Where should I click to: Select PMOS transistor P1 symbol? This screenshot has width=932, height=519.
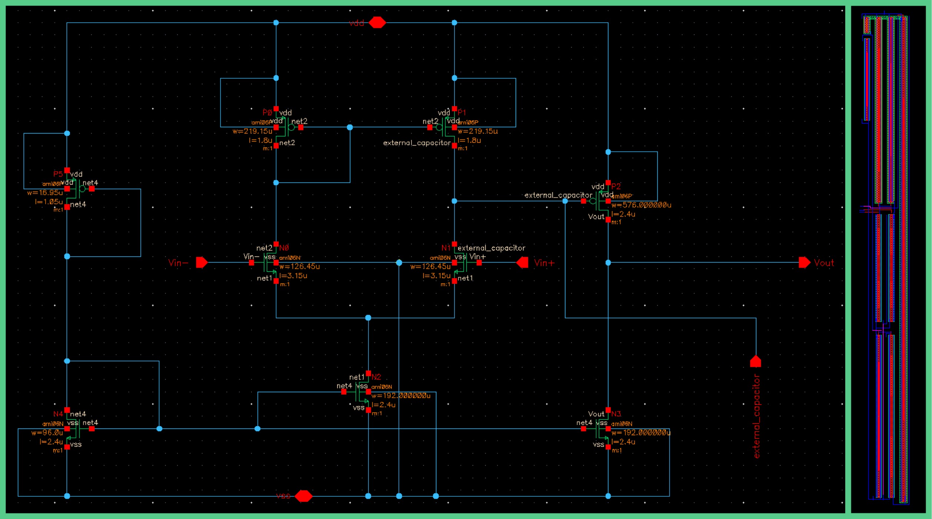point(443,127)
